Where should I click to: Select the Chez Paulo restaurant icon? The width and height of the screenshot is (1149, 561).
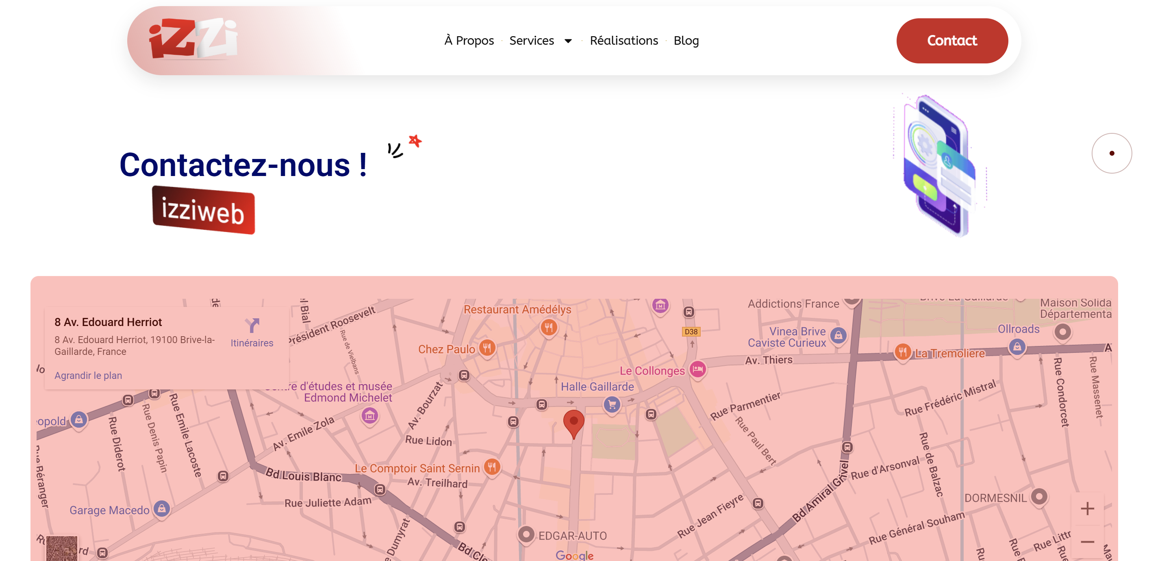point(487,347)
